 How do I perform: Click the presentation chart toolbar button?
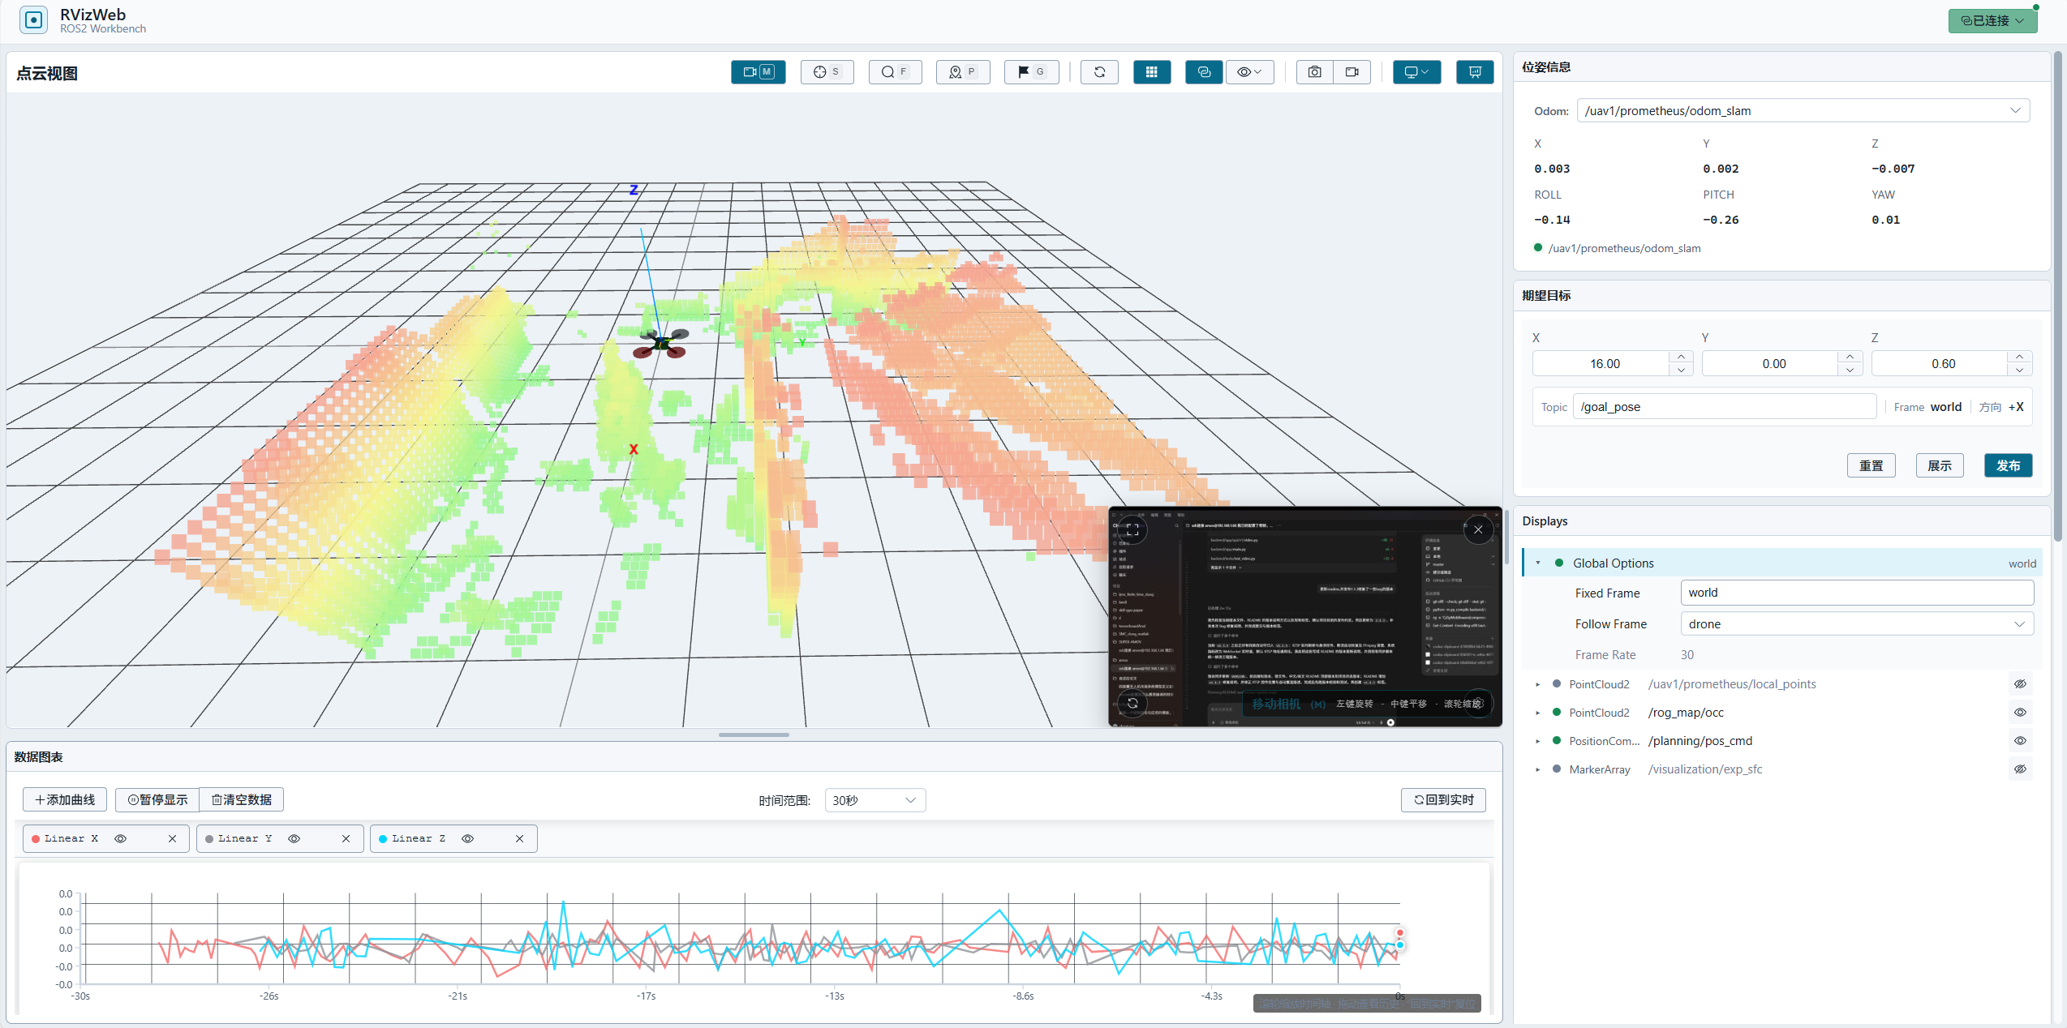tap(1475, 72)
